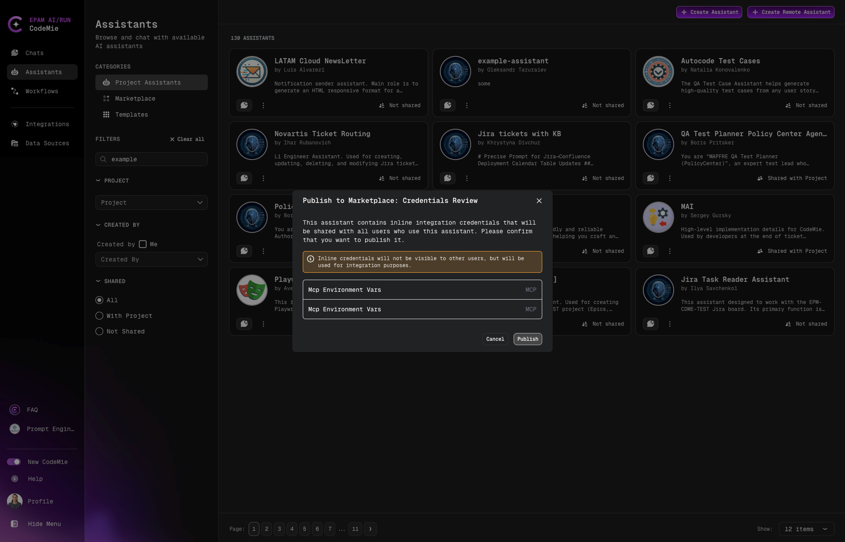Open three-dot menu on Autocode Test Cases card
845x542 pixels.
(670, 105)
